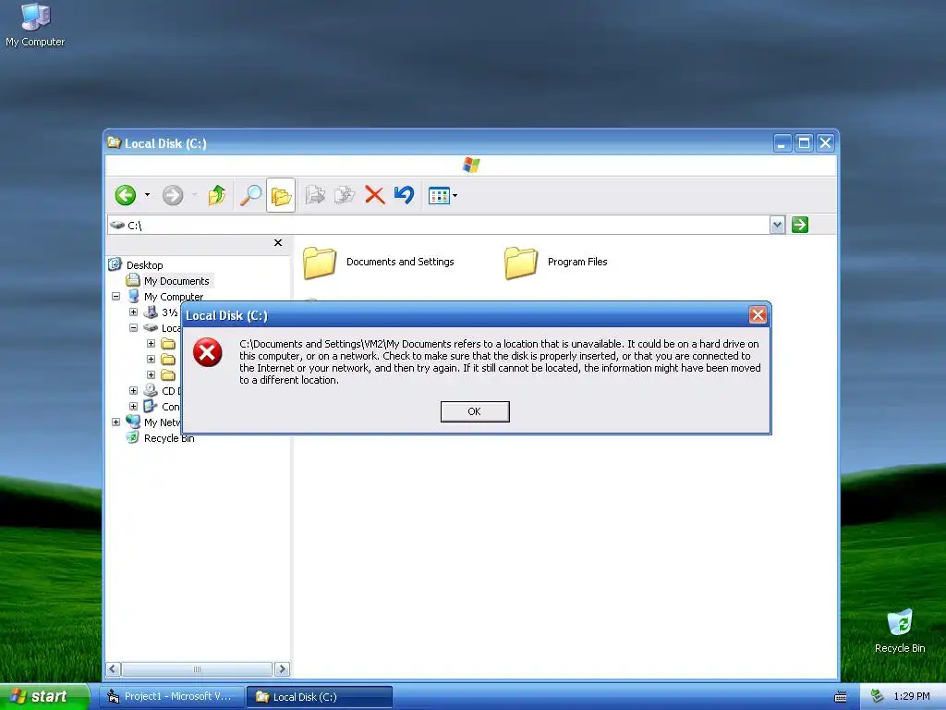Click the C:\ address bar field

click(438, 226)
